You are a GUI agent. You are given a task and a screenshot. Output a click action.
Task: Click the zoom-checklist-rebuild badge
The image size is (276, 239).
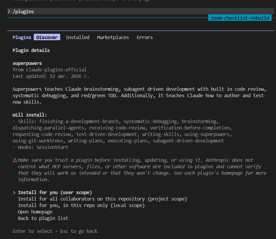click(x=240, y=18)
